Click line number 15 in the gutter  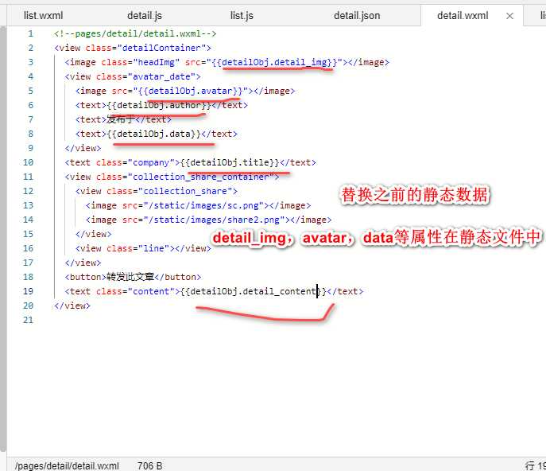(x=28, y=234)
